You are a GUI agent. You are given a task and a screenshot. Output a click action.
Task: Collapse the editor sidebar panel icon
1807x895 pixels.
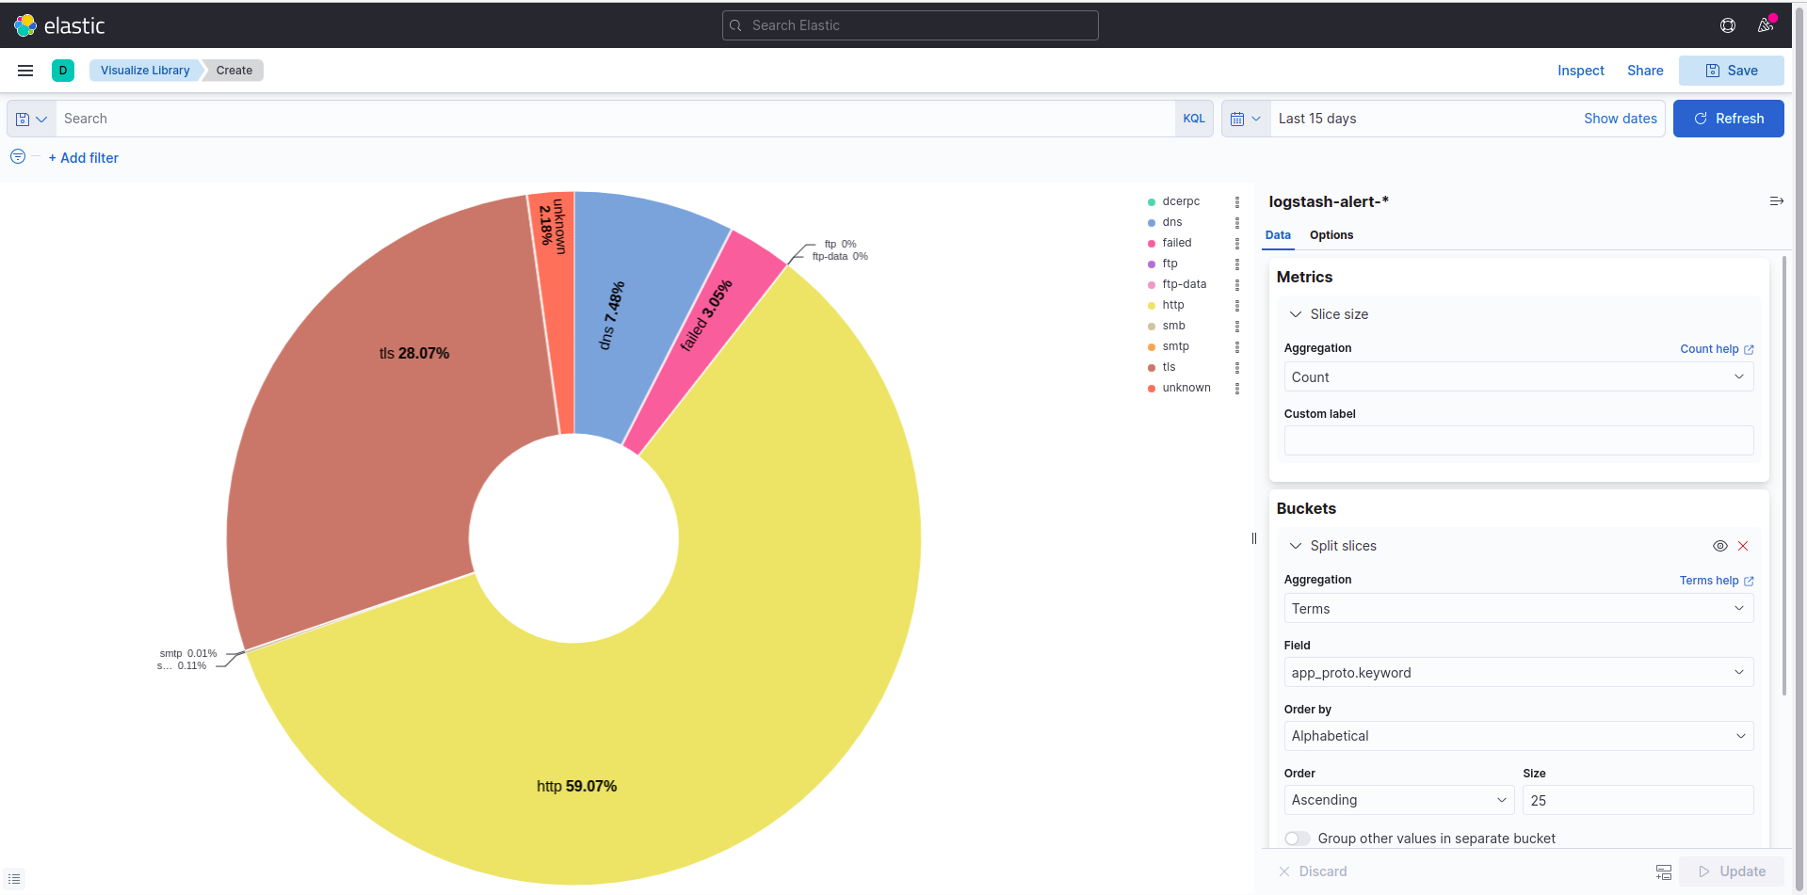pyautogui.click(x=1776, y=201)
